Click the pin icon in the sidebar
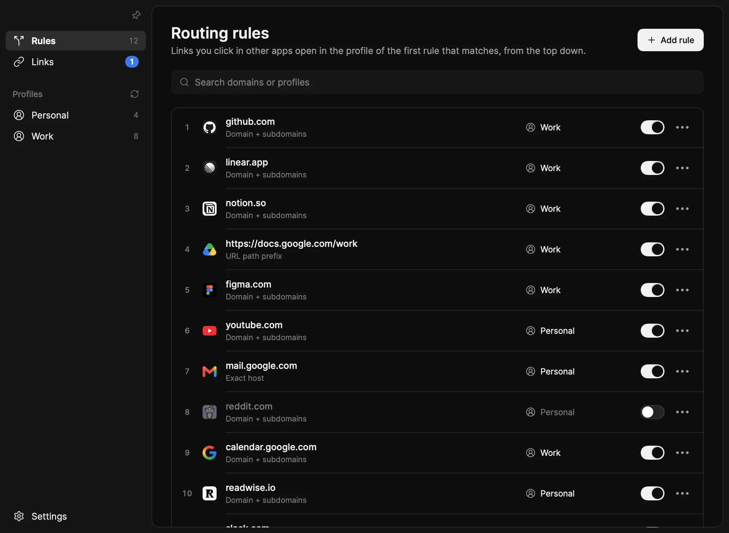The height and width of the screenshot is (533, 729). click(136, 15)
